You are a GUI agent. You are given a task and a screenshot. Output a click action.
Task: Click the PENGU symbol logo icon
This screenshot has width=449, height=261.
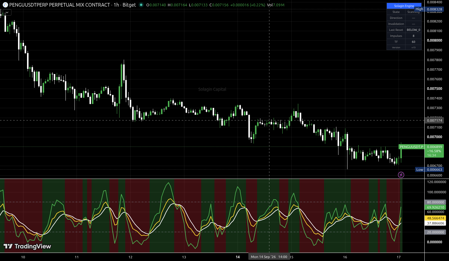click(5, 5)
